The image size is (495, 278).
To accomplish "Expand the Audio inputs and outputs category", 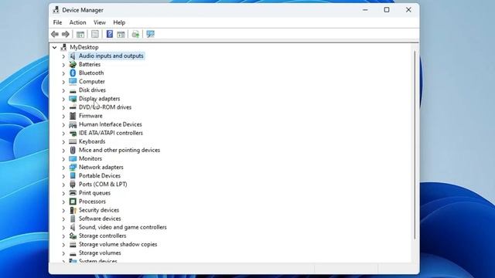I will tap(63, 56).
